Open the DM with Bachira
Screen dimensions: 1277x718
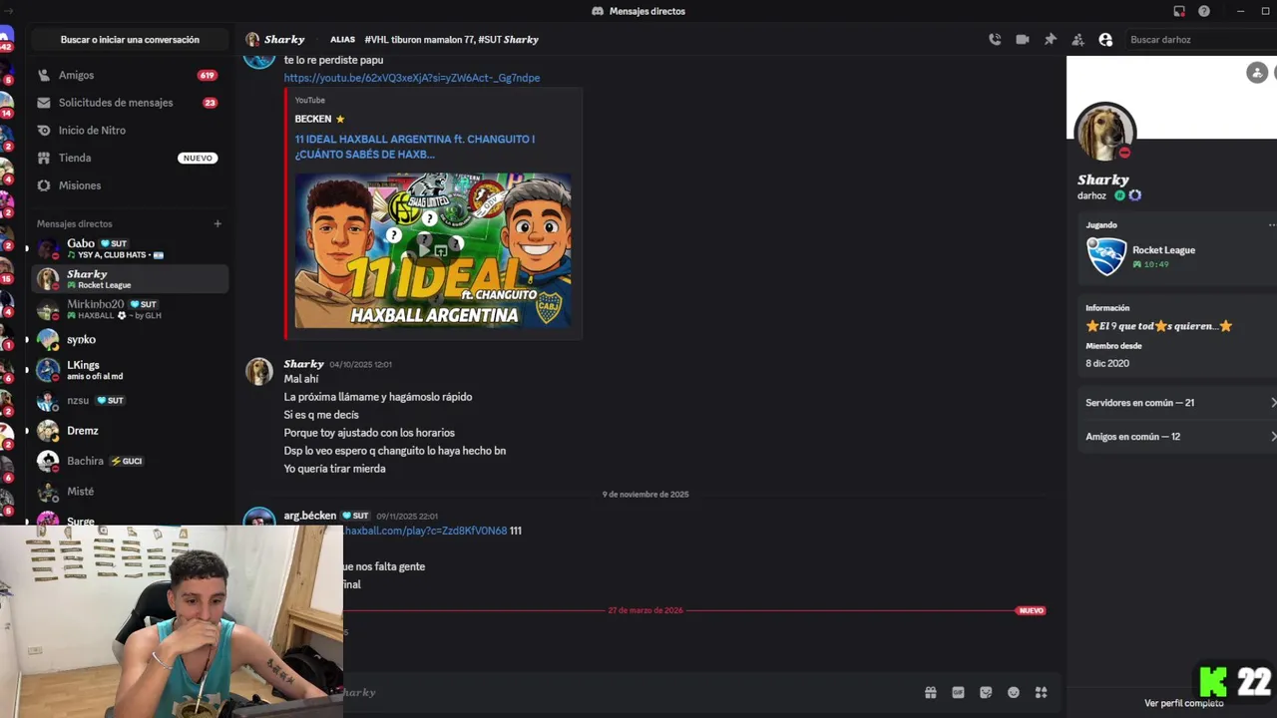click(130, 461)
